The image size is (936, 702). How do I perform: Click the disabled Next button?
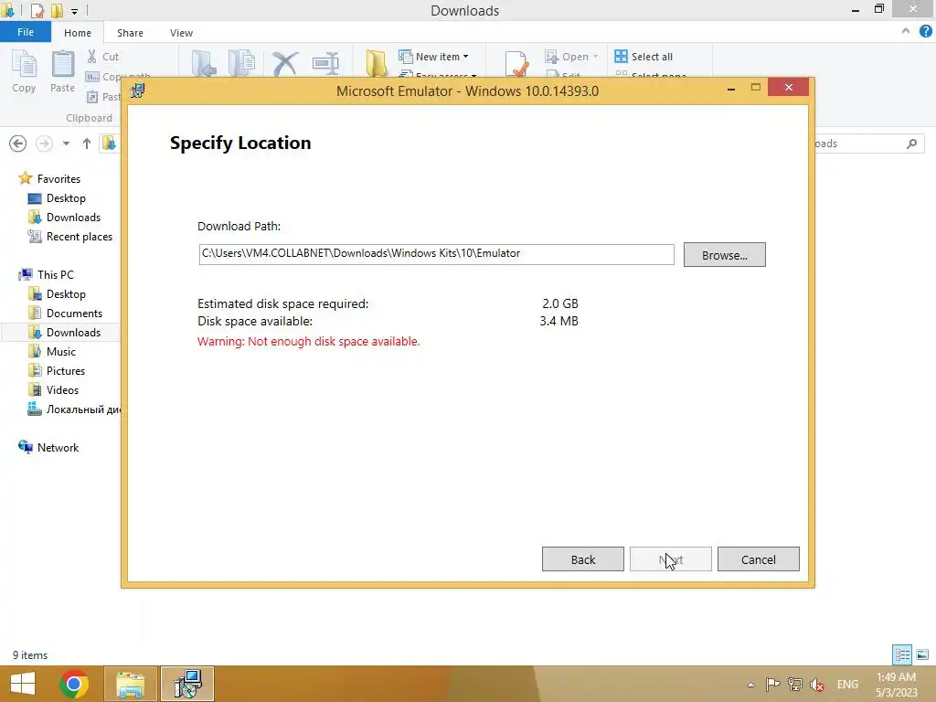pyautogui.click(x=670, y=559)
